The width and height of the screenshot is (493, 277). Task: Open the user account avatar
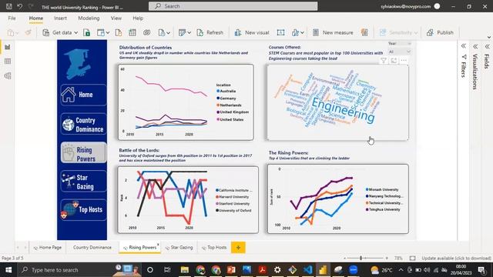coord(437,6)
